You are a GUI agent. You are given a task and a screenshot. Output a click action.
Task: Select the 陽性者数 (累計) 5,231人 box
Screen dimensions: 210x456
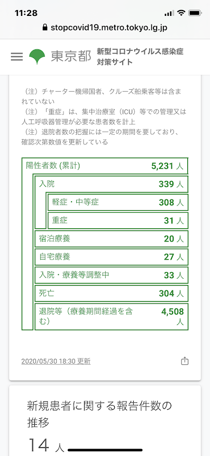pyautogui.click(x=105, y=166)
